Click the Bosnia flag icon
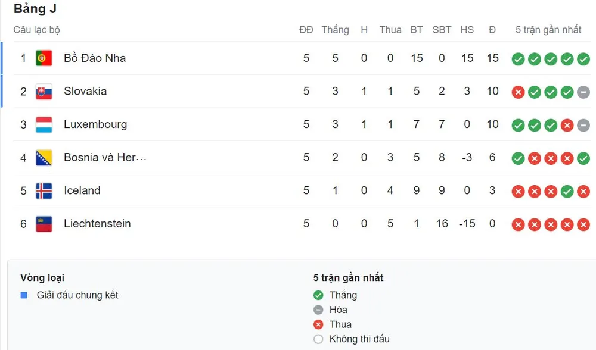Image resolution: width=596 pixels, height=350 pixels. pyautogui.click(x=44, y=158)
